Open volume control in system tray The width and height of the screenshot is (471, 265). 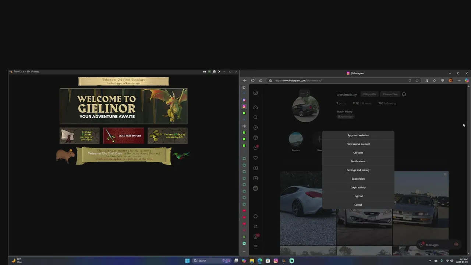[452, 261]
